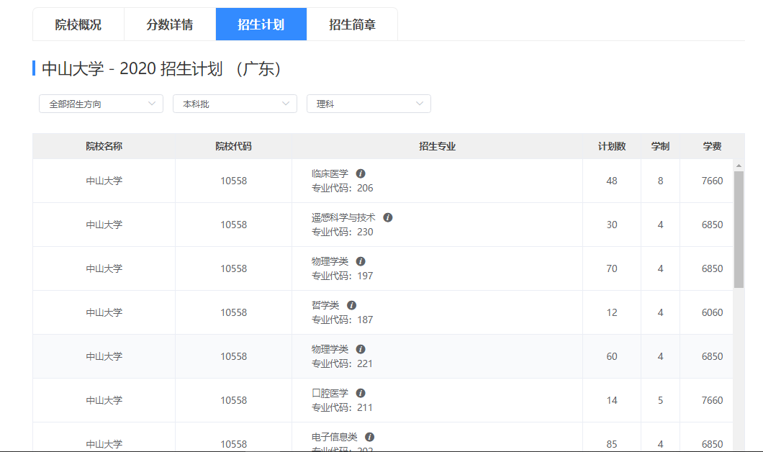Viewport: 763px width, 452px height.
Task: Select the 招生计划 tab
Action: click(261, 24)
